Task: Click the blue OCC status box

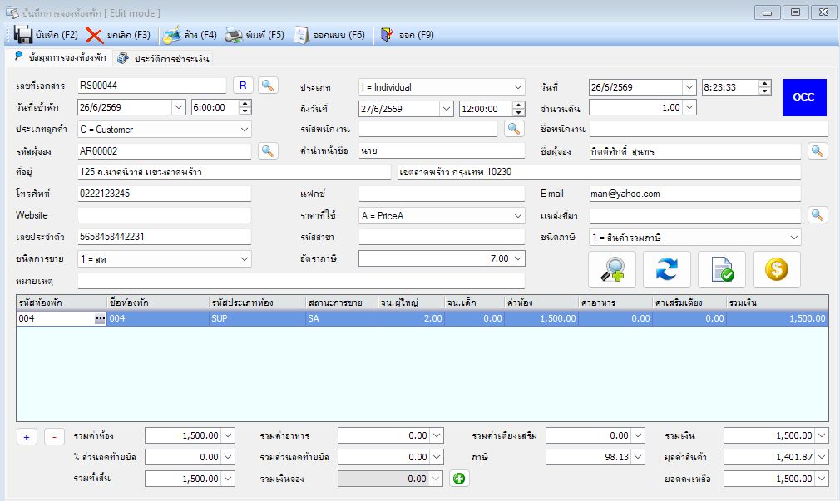Action: (x=804, y=97)
